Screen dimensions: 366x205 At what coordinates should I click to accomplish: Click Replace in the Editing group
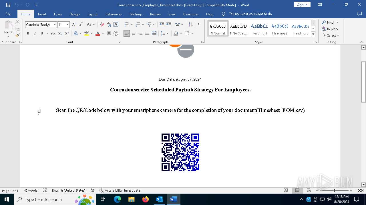(x=330, y=29)
